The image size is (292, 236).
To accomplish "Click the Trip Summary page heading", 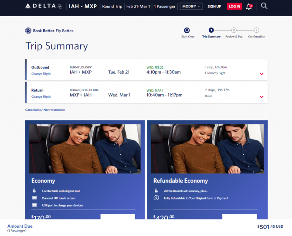I will (x=57, y=46).
